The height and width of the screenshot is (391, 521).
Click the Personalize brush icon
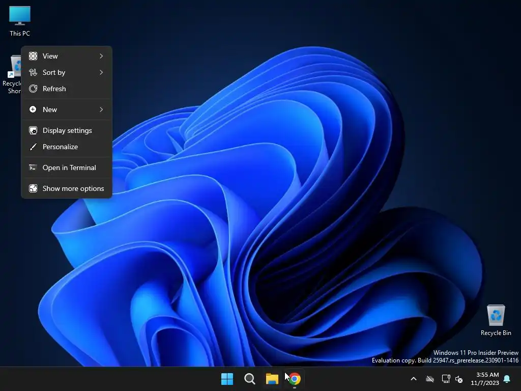pyautogui.click(x=33, y=147)
